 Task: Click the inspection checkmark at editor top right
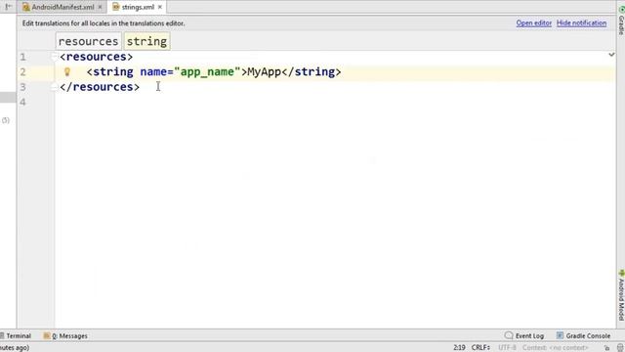611,55
